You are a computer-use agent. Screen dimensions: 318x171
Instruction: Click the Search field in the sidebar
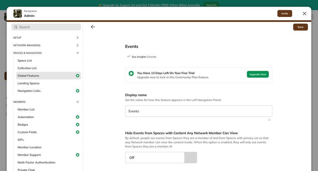click(46, 27)
